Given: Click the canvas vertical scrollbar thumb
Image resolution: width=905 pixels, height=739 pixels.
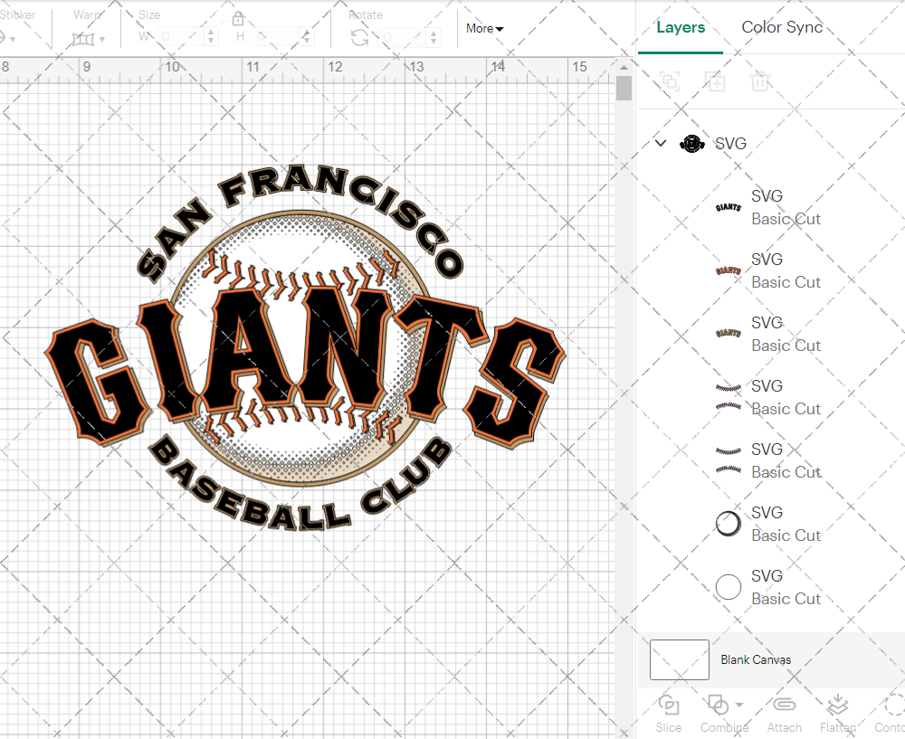Looking at the screenshot, I should point(624,89).
